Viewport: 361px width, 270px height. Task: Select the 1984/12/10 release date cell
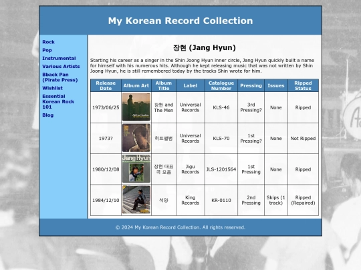106,200
